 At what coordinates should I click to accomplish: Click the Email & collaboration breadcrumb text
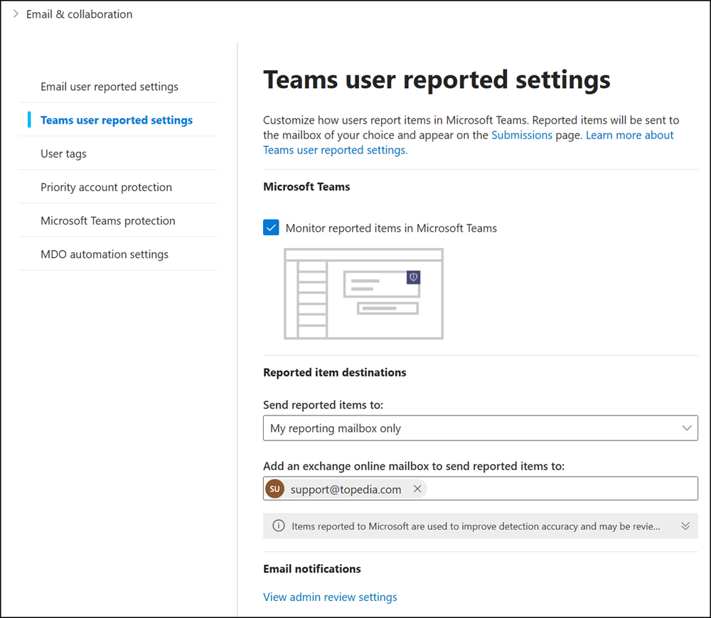point(80,14)
